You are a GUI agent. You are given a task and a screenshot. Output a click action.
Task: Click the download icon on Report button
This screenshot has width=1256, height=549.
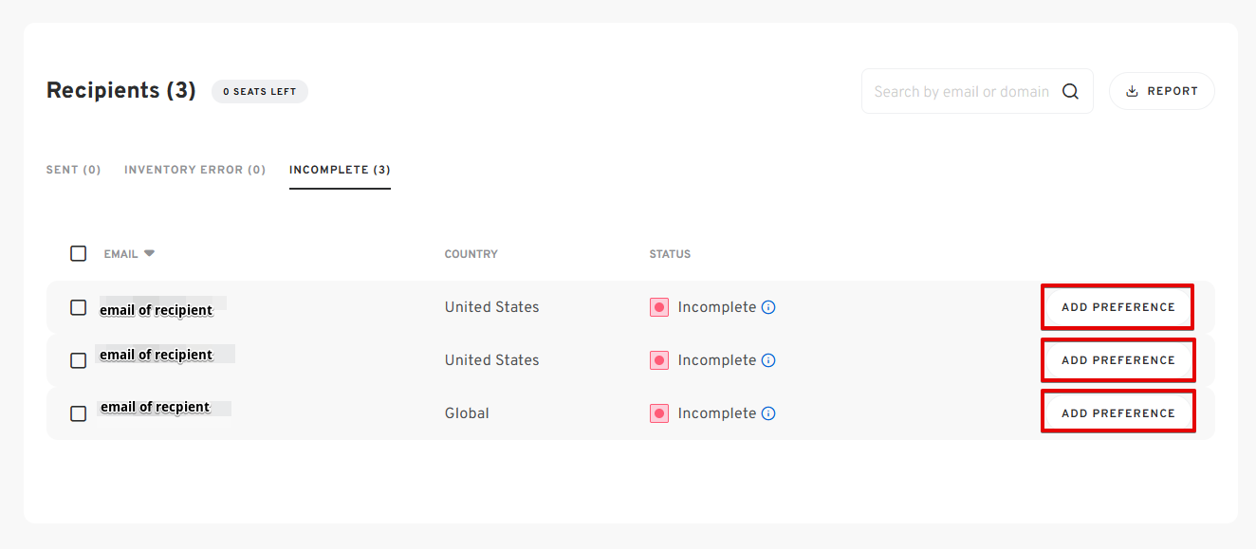tap(1132, 91)
